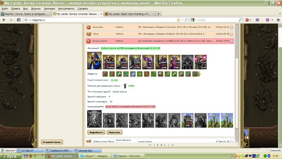Go to page 5 in pagination
Screen dimensions: 282x159
tap(165, 145)
